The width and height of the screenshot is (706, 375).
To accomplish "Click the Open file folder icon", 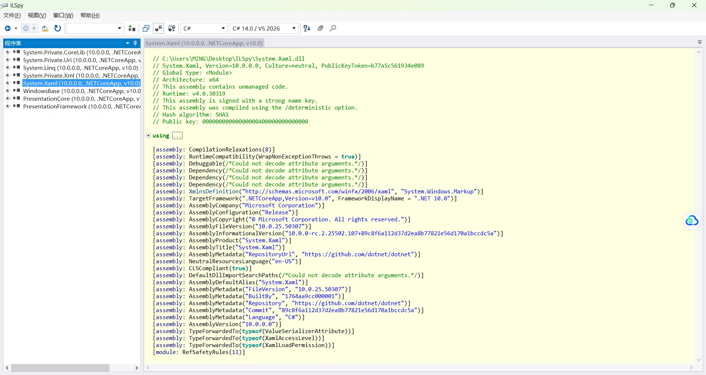I will click(45, 28).
